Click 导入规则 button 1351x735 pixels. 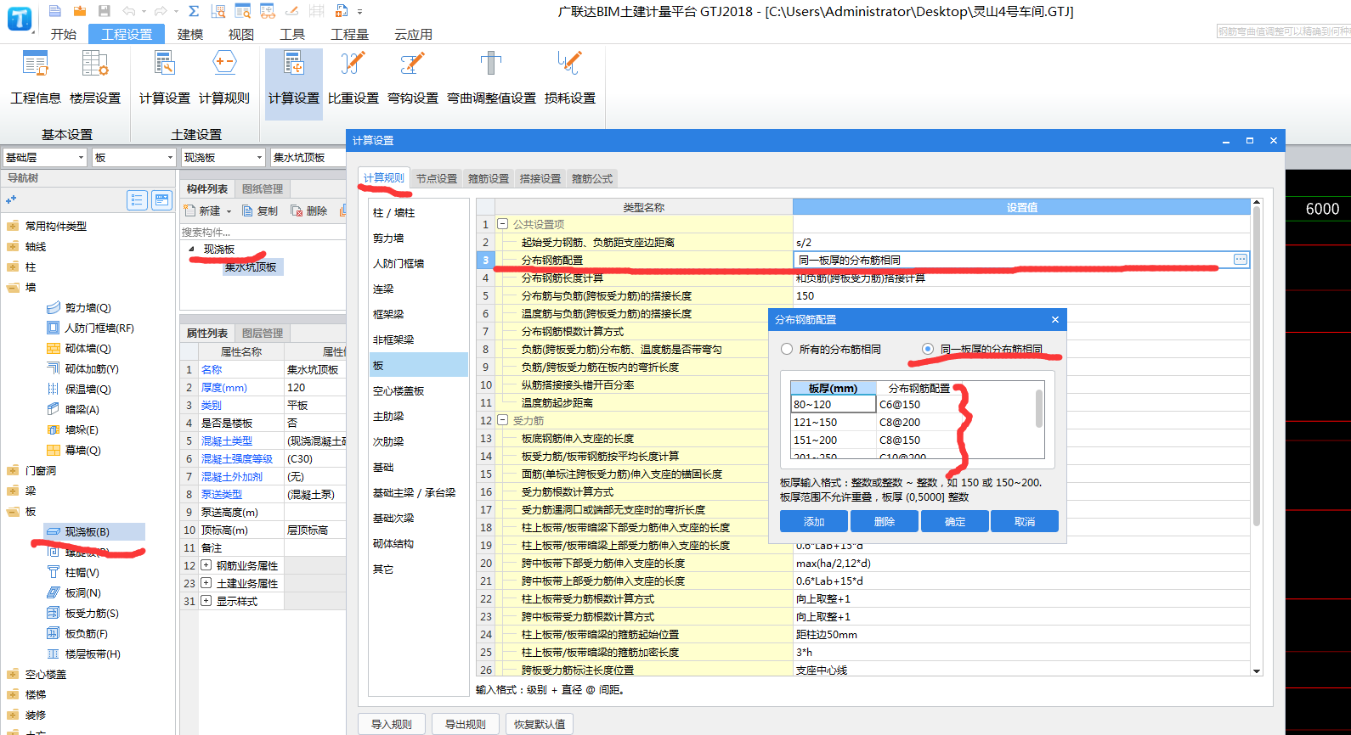click(x=391, y=724)
